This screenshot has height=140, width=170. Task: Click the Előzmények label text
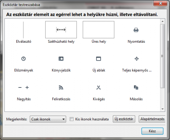(x=23, y=70)
